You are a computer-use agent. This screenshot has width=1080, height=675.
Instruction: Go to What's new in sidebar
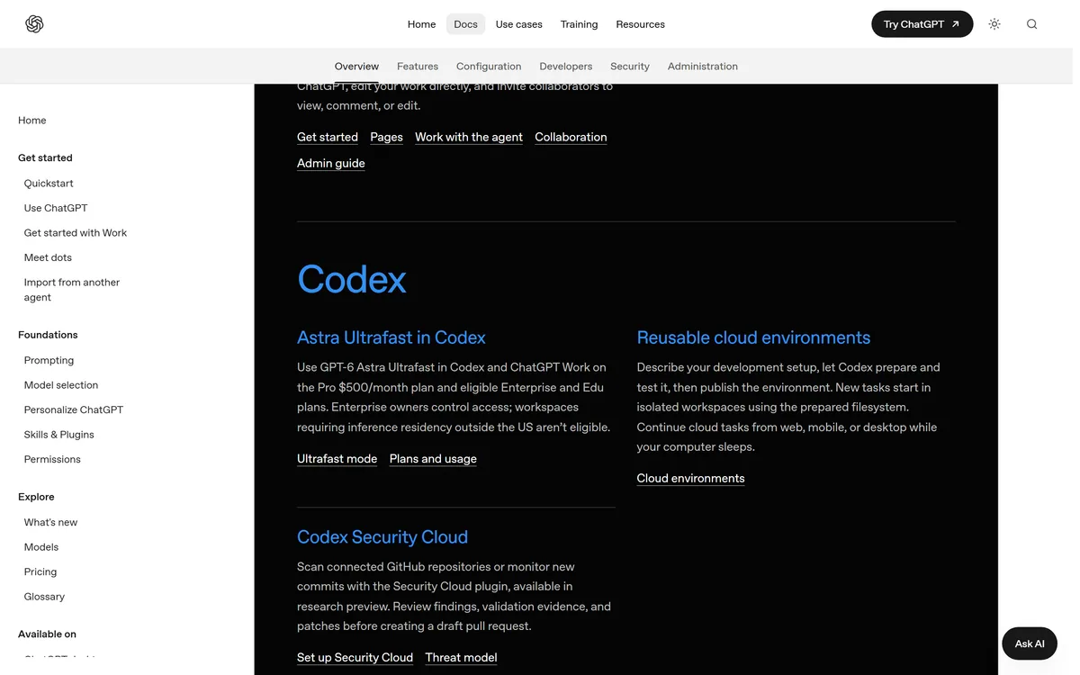click(x=51, y=522)
